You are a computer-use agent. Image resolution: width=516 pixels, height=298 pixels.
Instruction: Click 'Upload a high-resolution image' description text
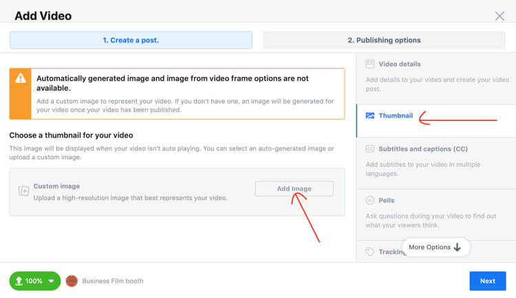click(130, 198)
